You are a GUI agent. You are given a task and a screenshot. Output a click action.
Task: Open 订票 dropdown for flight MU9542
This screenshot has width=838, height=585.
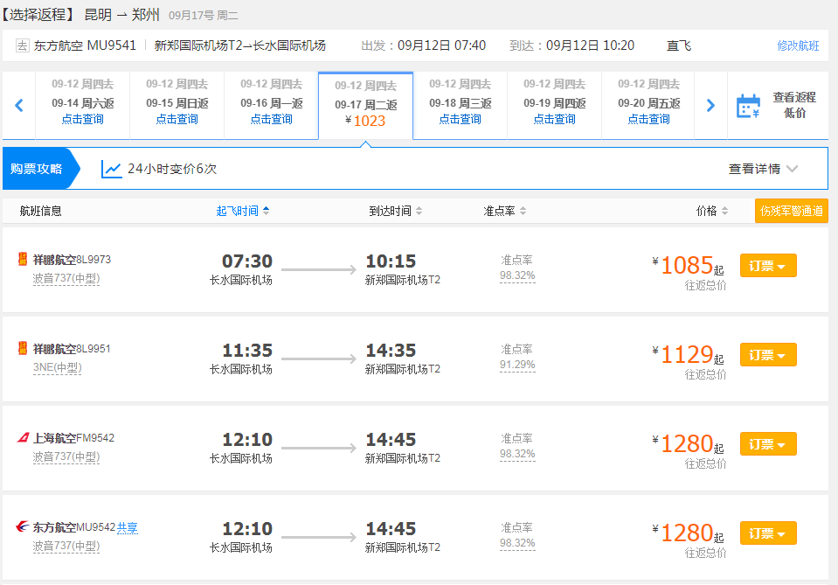click(768, 533)
